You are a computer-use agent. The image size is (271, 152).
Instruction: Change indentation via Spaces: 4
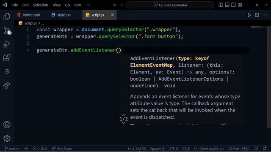click(157, 149)
